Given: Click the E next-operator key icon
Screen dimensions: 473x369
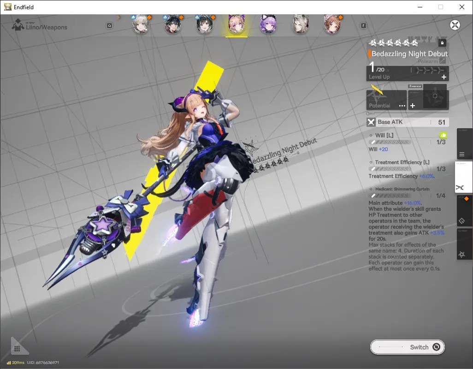Looking at the screenshot, I should [x=363, y=26].
